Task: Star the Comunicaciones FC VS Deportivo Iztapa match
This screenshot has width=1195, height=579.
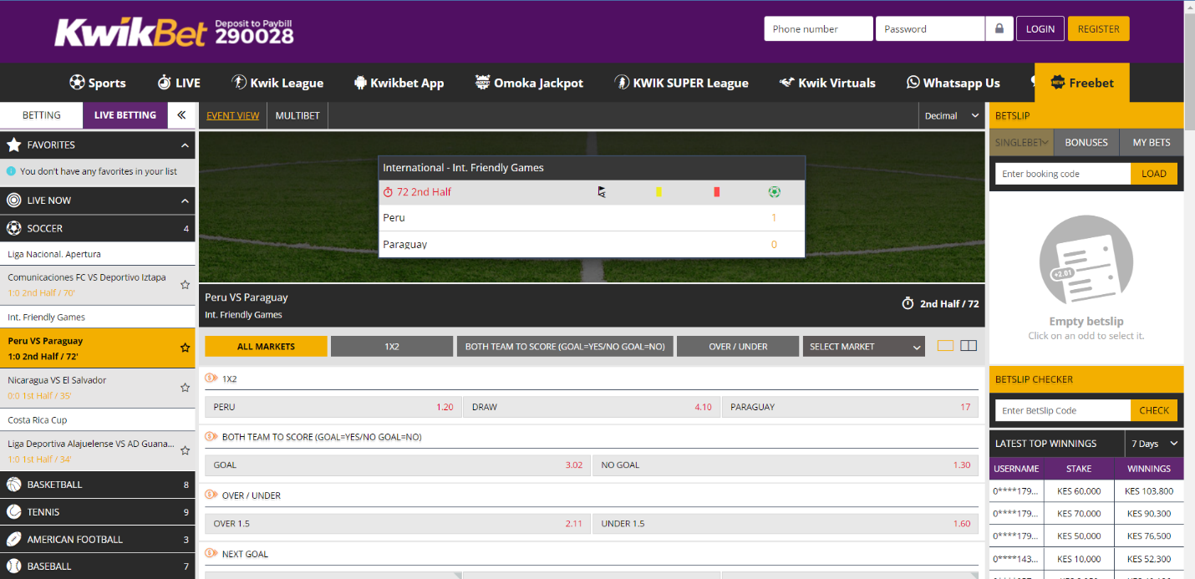Action: 185,285
